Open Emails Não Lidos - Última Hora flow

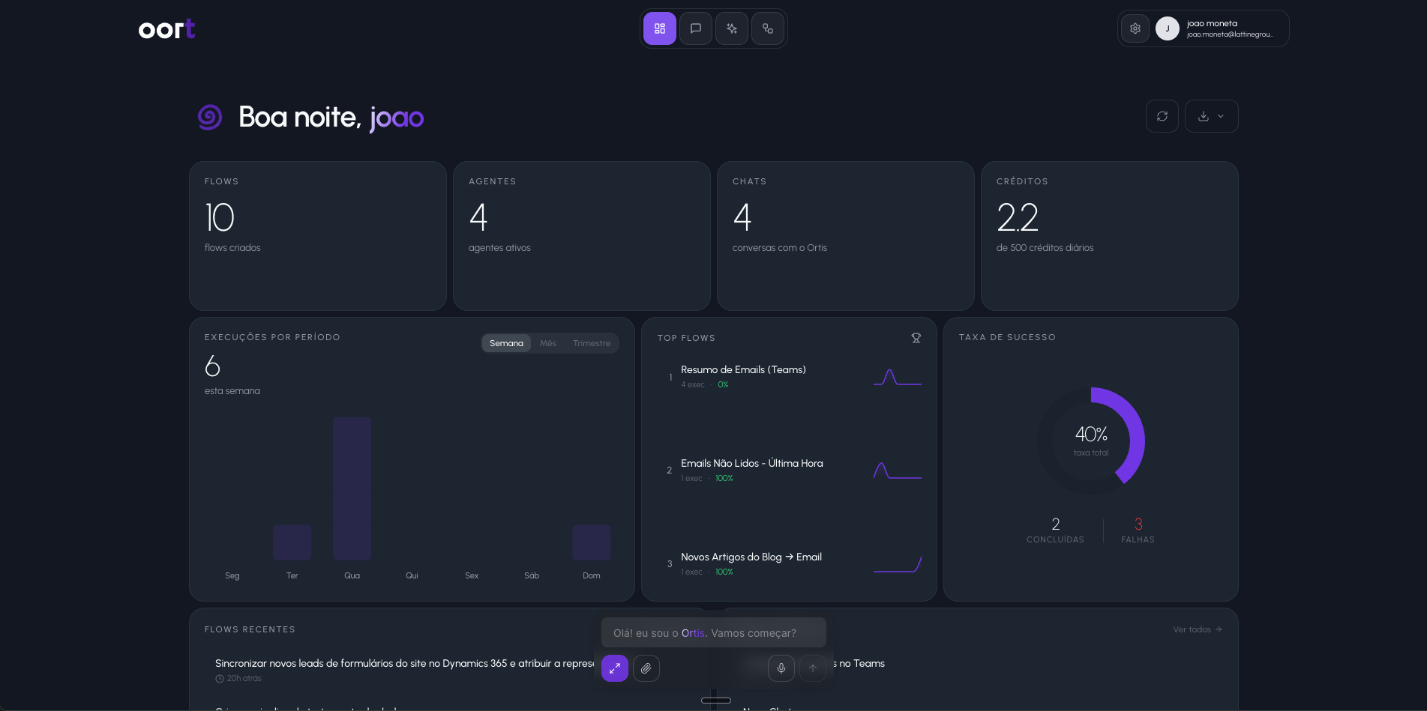[x=751, y=464]
